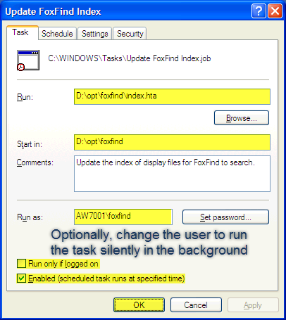Click the Browse... button
Image resolution: width=286 pixels, height=320 pixels.
click(242, 118)
